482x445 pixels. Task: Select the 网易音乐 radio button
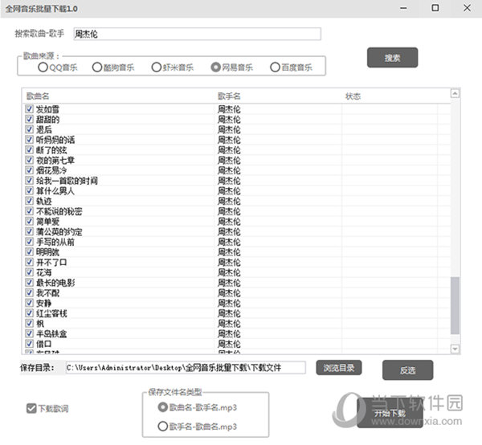[215, 67]
